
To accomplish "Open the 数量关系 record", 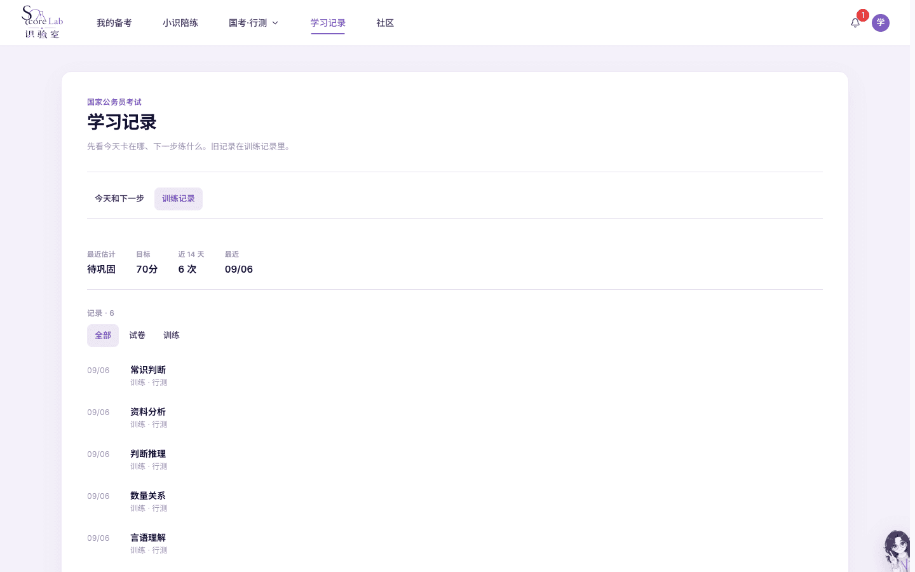I will point(455,501).
